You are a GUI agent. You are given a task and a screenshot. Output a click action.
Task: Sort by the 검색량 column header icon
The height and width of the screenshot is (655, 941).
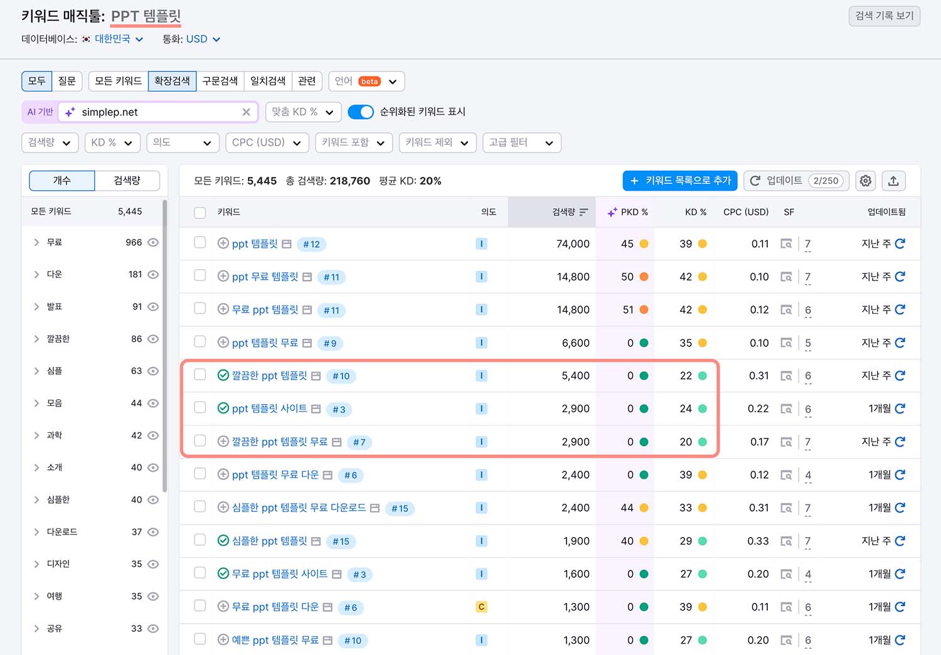click(x=583, y=212)
